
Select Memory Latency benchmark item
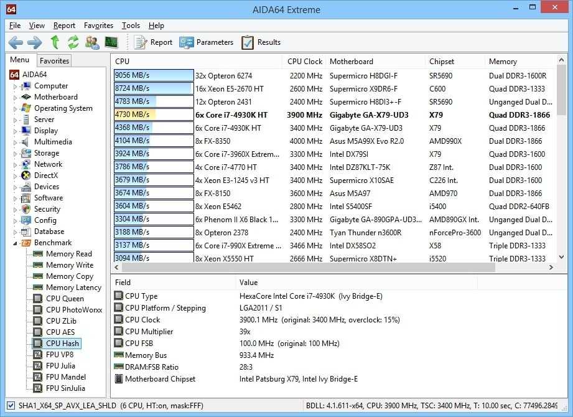point(73,288)
